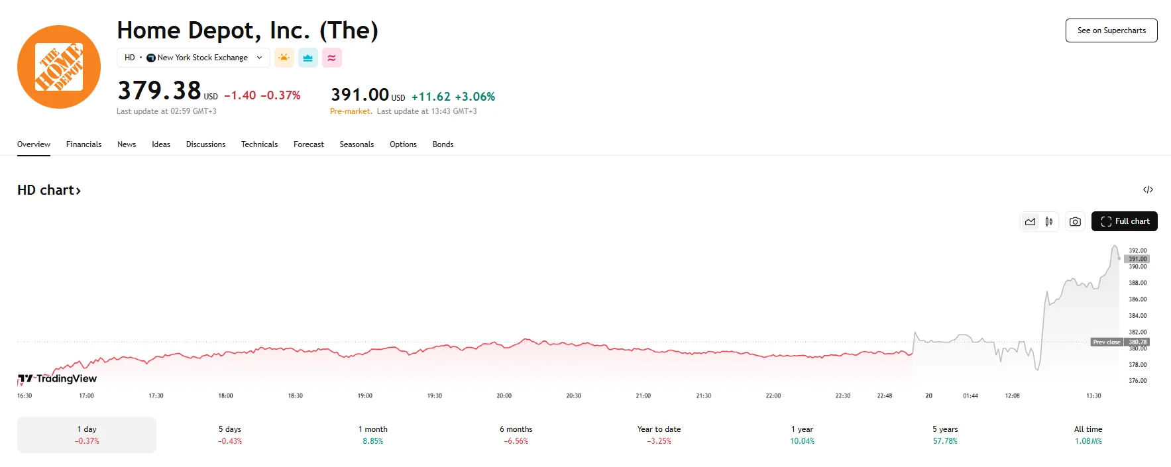
Task: Select the 1 year range
Action: (802, 435)
